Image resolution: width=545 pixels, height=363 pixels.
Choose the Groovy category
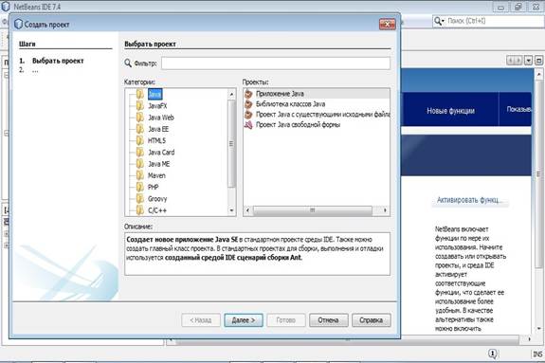coord(157,199)
